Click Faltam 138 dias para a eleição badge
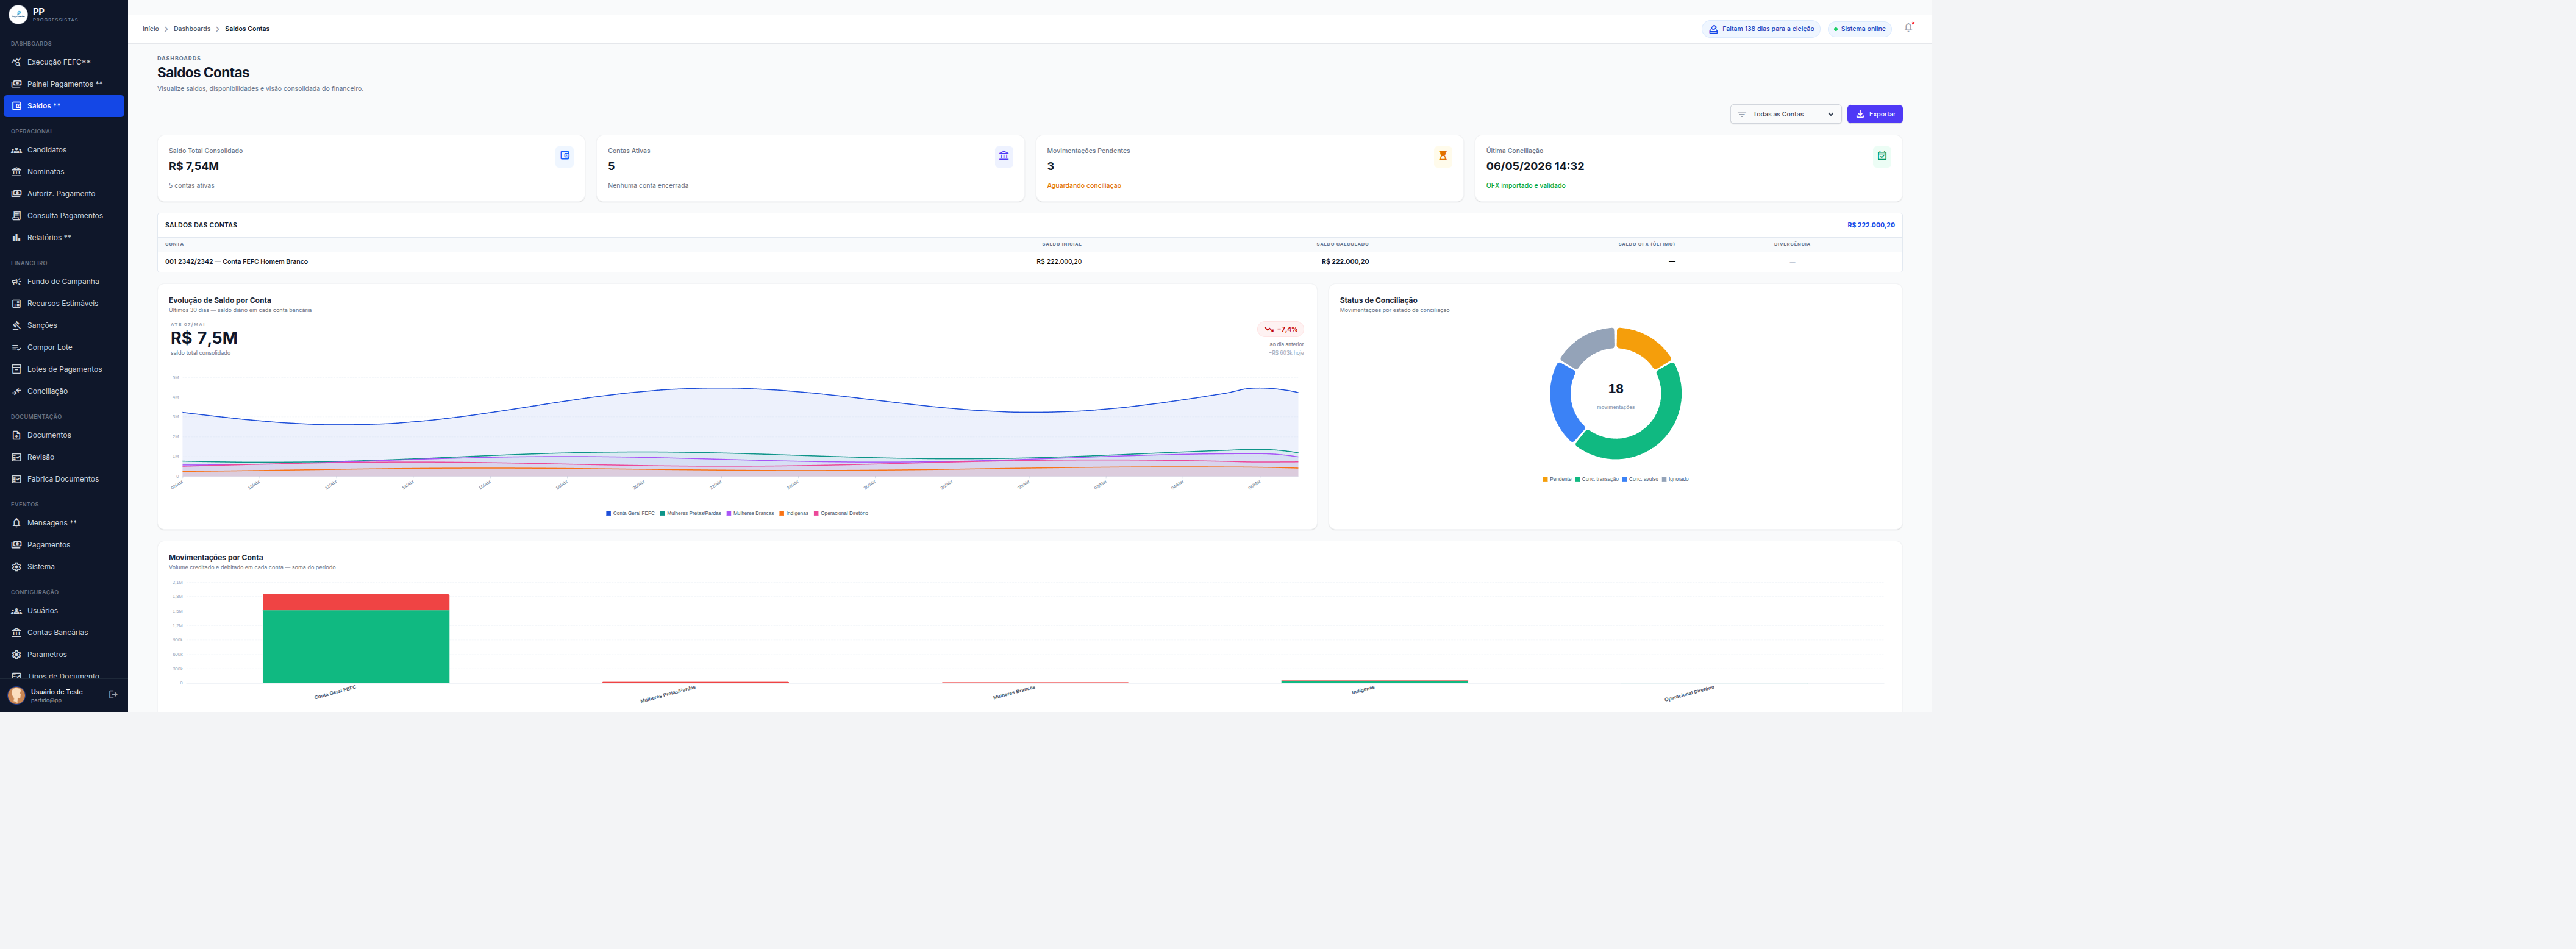 coord(1761,29)
